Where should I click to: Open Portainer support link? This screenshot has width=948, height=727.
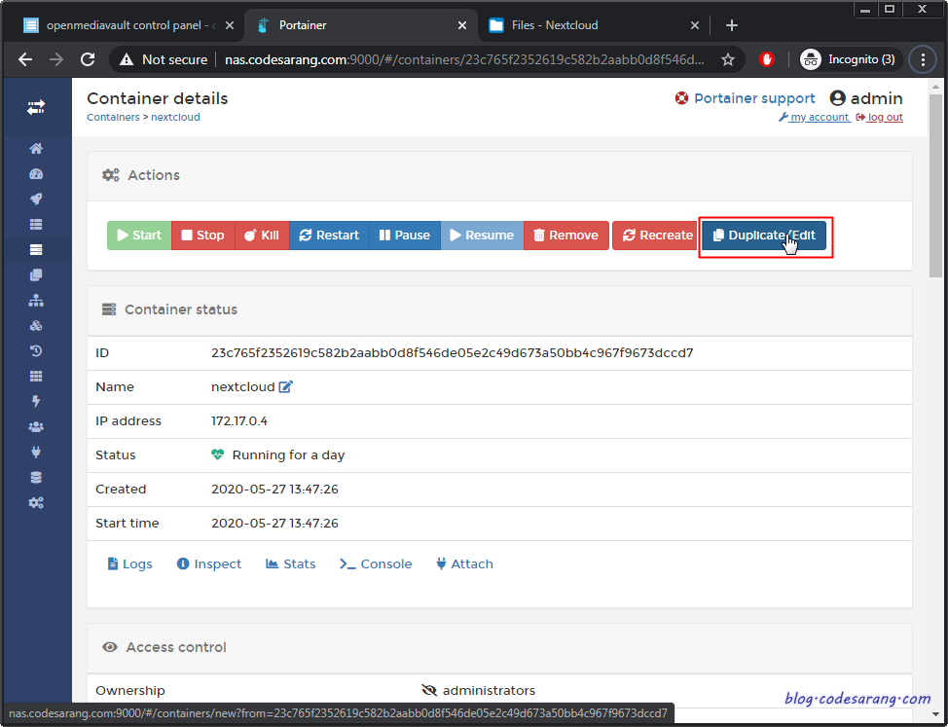point(745,98)
